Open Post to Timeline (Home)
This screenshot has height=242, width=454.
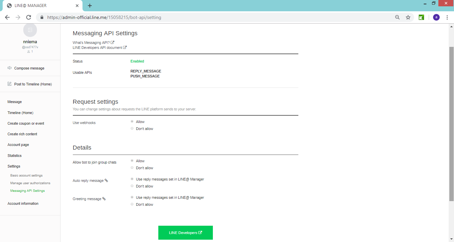[33, 84]
